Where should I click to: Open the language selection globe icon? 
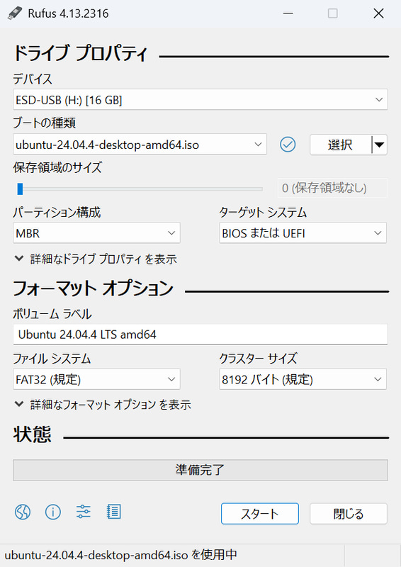click(23, 512)
